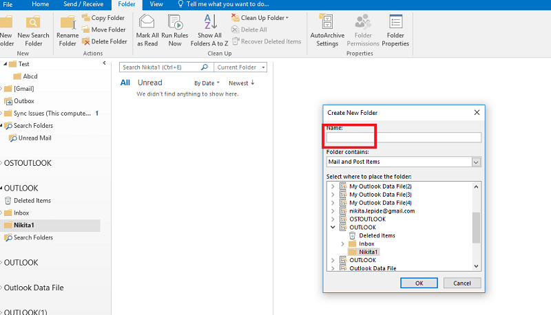Open the Folder contains dropdown

pyautogui.click(x=476, y=162)
